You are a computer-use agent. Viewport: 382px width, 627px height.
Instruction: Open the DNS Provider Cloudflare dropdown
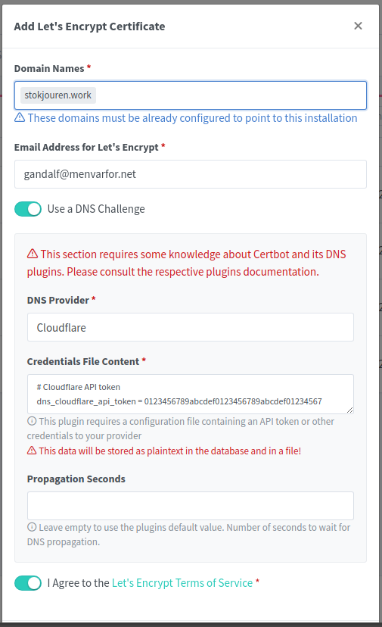point(190,327)
